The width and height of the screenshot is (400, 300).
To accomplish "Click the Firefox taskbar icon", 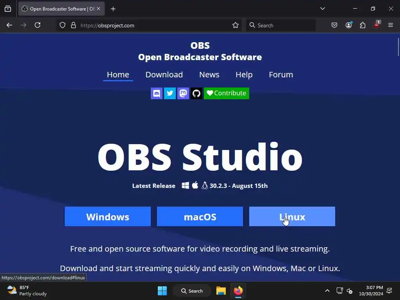I will (238, 291).
